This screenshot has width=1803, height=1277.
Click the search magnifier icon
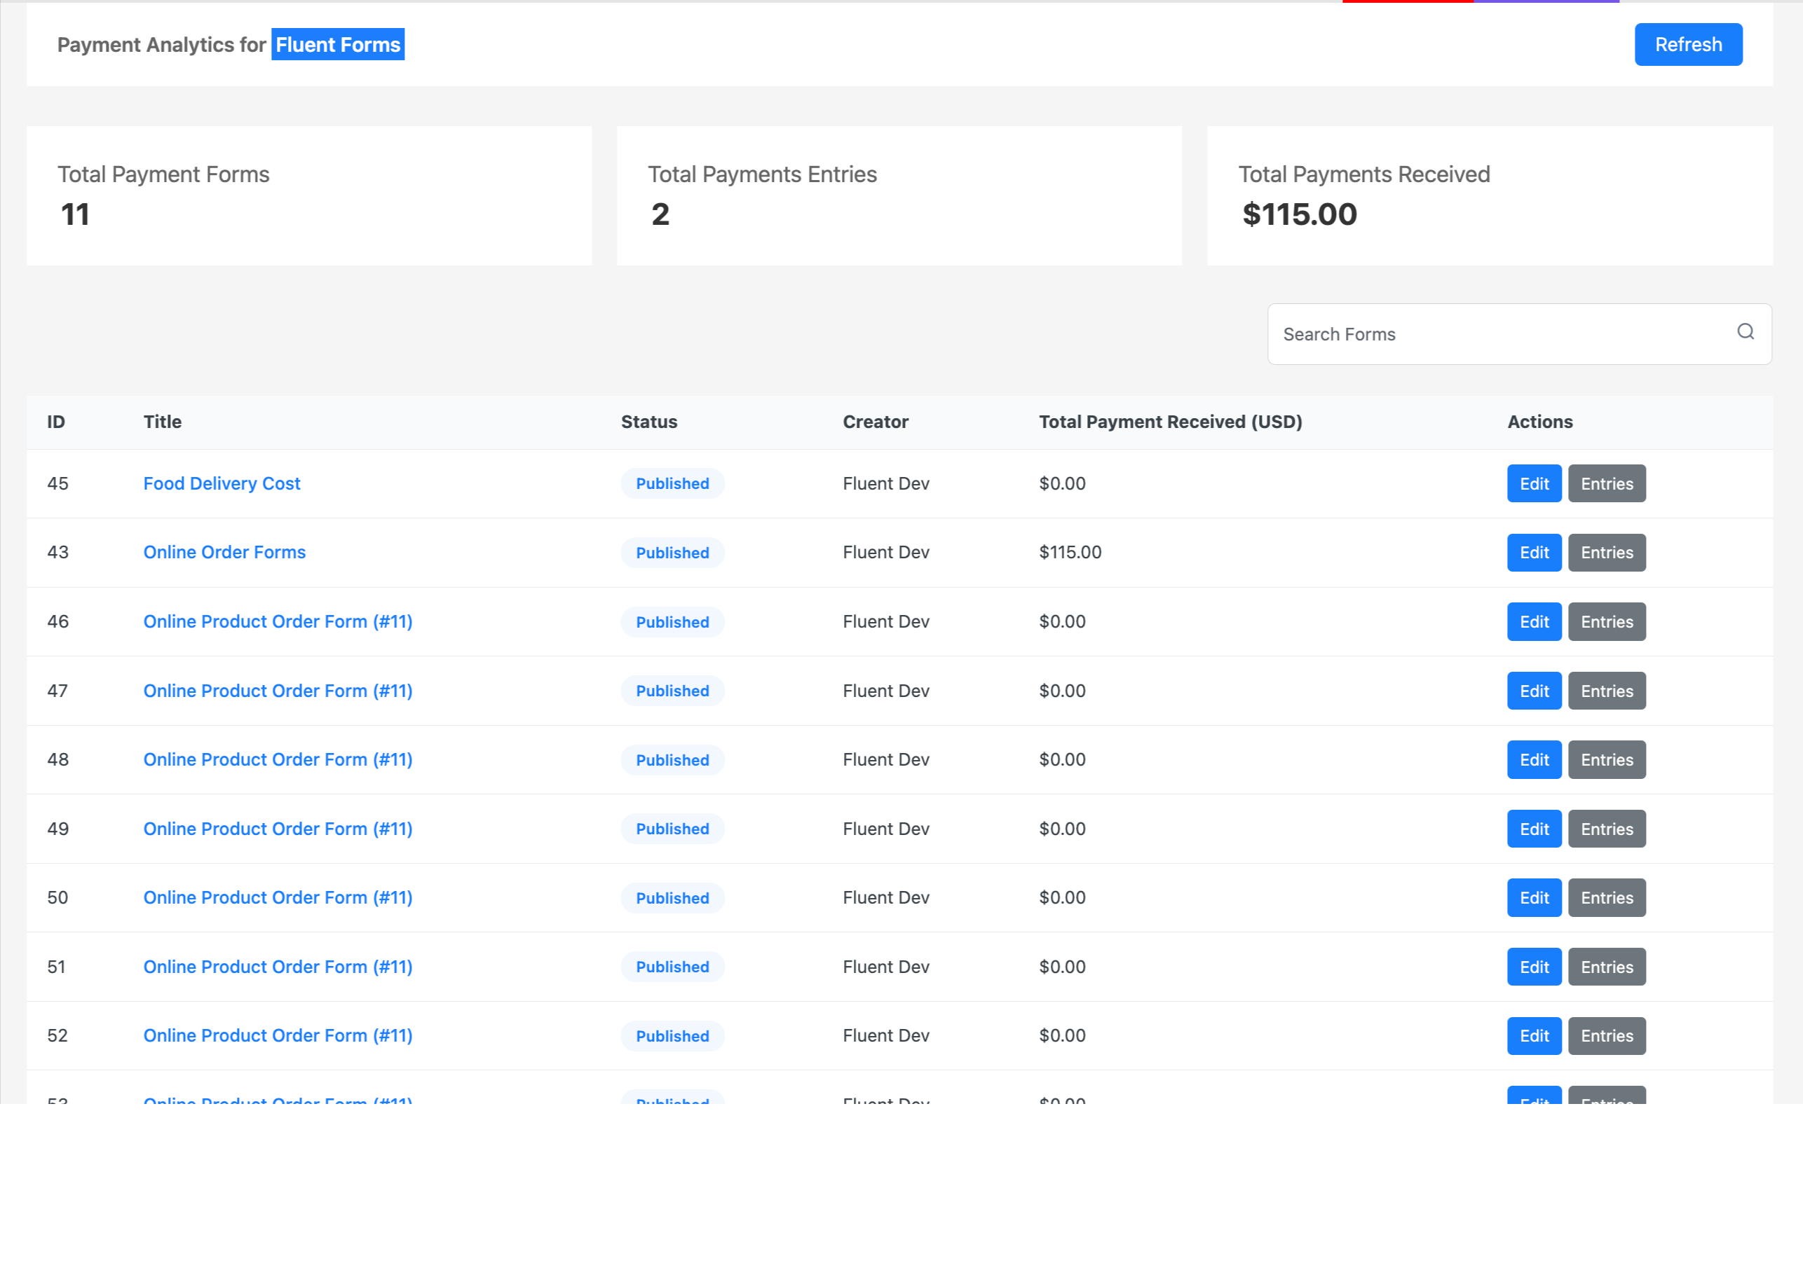pyautogui.click(x=1745, y=332)
